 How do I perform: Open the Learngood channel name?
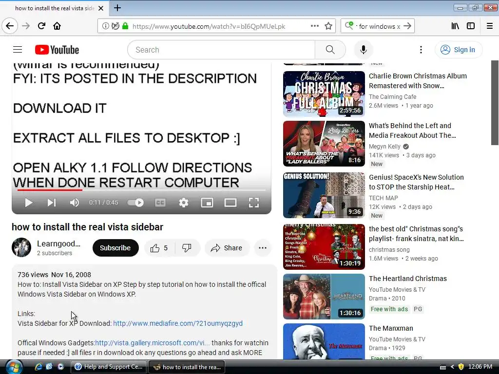tap(58, 243)
